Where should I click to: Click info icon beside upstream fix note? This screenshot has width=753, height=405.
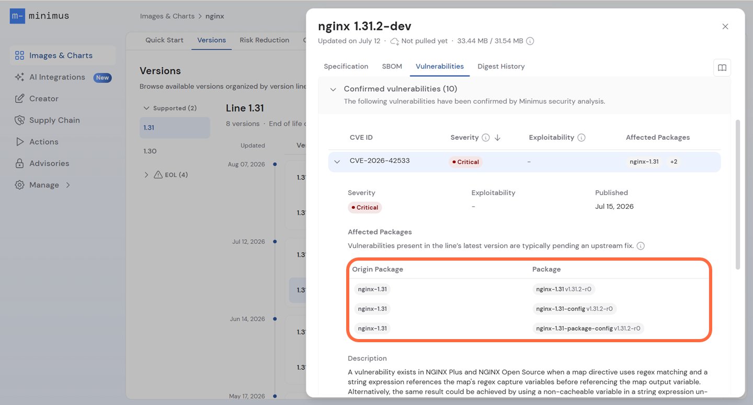click(x=641, y=246)
